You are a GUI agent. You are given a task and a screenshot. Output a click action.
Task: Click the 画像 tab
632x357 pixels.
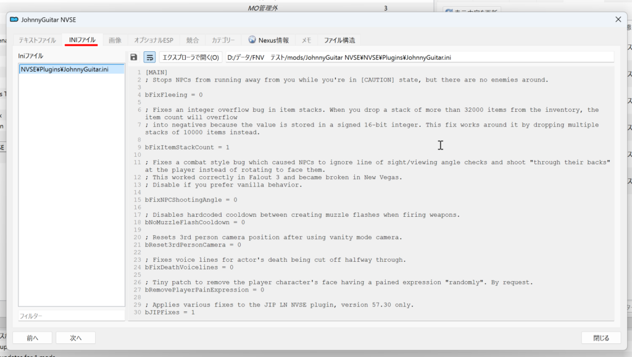click(x=115, y=40)
